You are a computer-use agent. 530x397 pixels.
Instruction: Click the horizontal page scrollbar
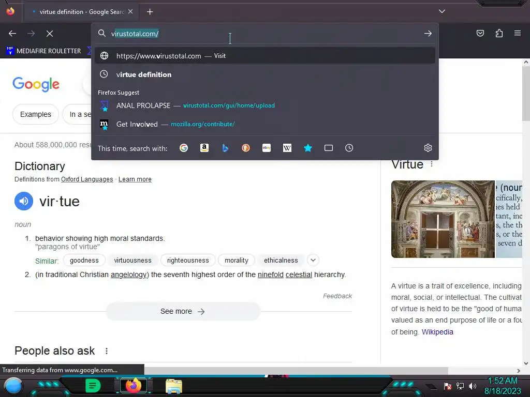(x=296, y=371)
